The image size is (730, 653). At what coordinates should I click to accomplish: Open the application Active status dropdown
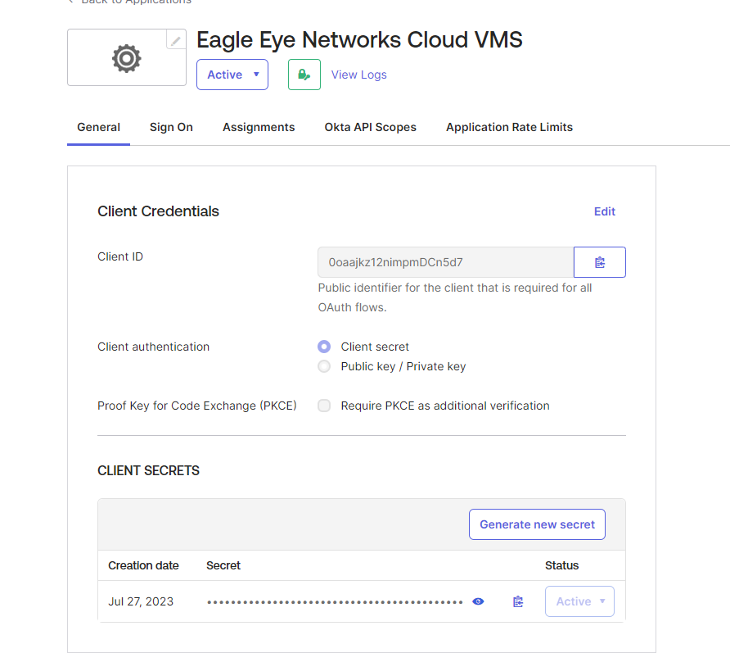point(232,75)
